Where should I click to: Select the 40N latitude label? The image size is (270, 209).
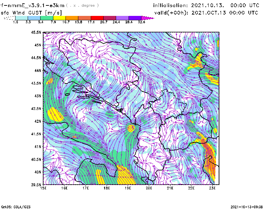[x=38, y=172]
